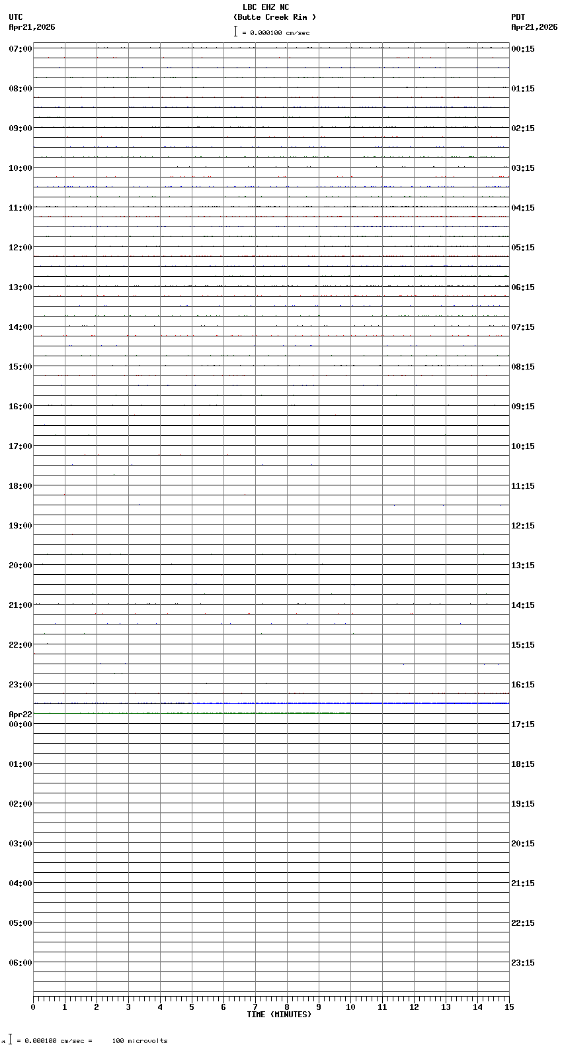Click the '12:00' UTC time label

click(20, 248)
